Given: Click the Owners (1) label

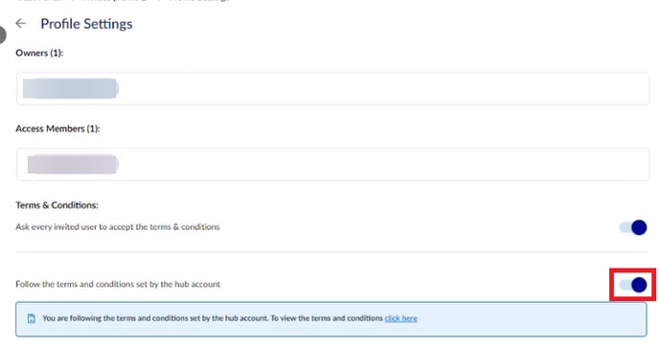Looking at the screenshot, I should pyautogui.click(x=39, y=53).
